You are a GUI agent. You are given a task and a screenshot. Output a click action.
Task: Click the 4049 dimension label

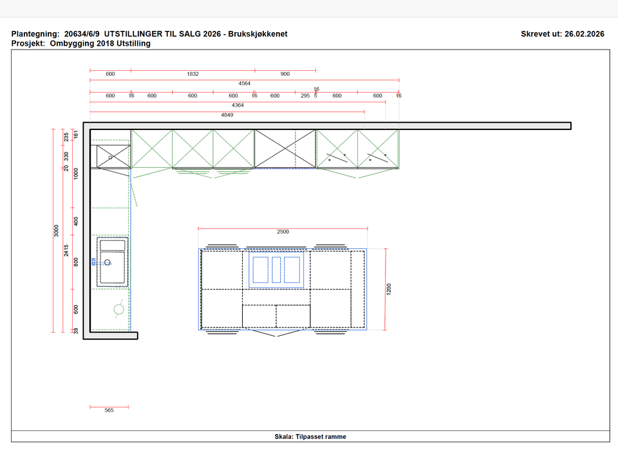(x=227, y=115)
